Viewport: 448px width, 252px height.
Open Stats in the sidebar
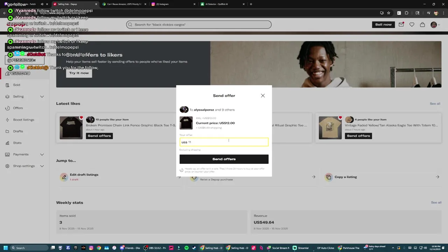pyautogui.click(x=17, y=143)
